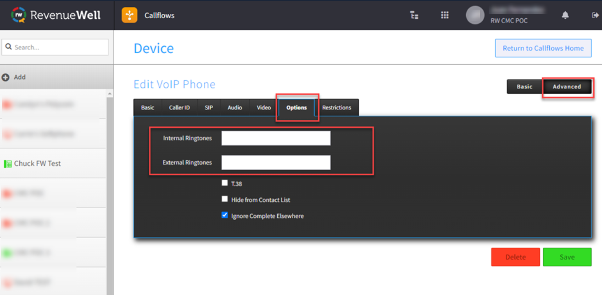Open the Callflows app icon
Viewport: 602px width, 295px height.
click(x=129, y=15)
